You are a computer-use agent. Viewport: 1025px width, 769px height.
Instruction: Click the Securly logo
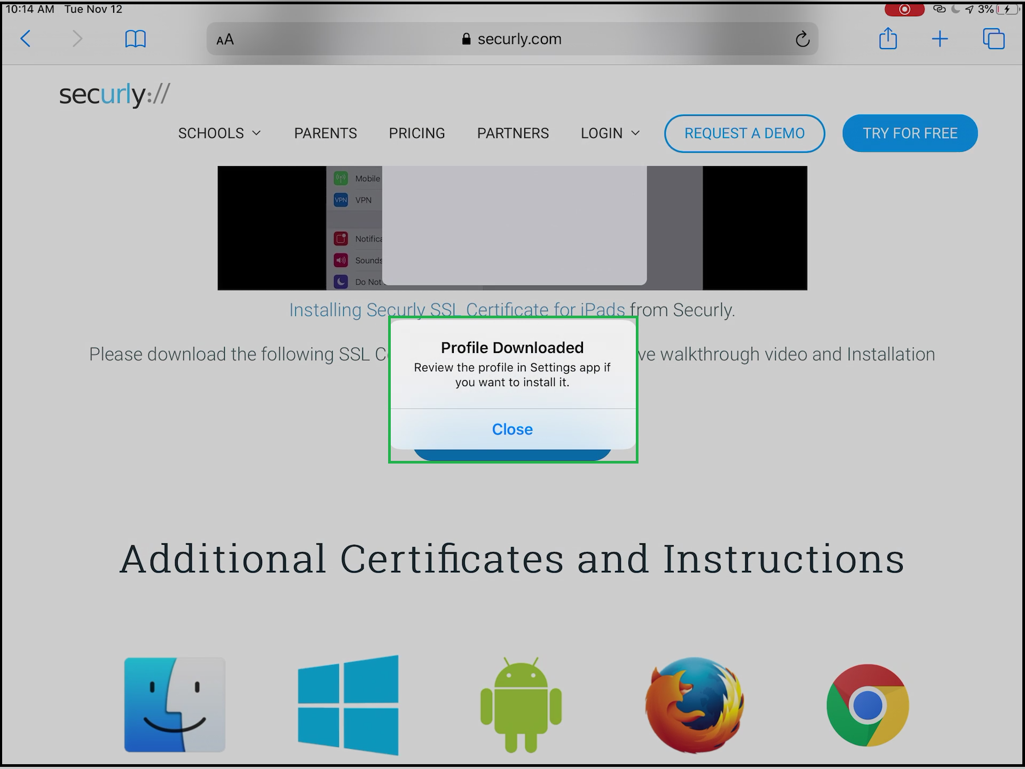(114, 95)
